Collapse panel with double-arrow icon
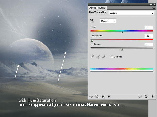 (151, 4)
